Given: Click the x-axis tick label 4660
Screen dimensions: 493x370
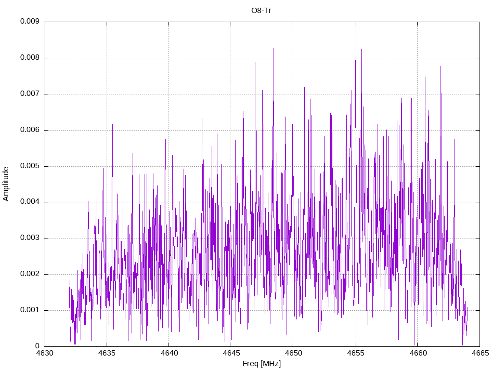Looking at the screenshot, I should 418,353.
